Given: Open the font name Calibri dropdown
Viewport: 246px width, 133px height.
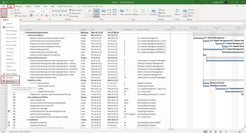Looking at the screenshot, I should coord(41,11).
